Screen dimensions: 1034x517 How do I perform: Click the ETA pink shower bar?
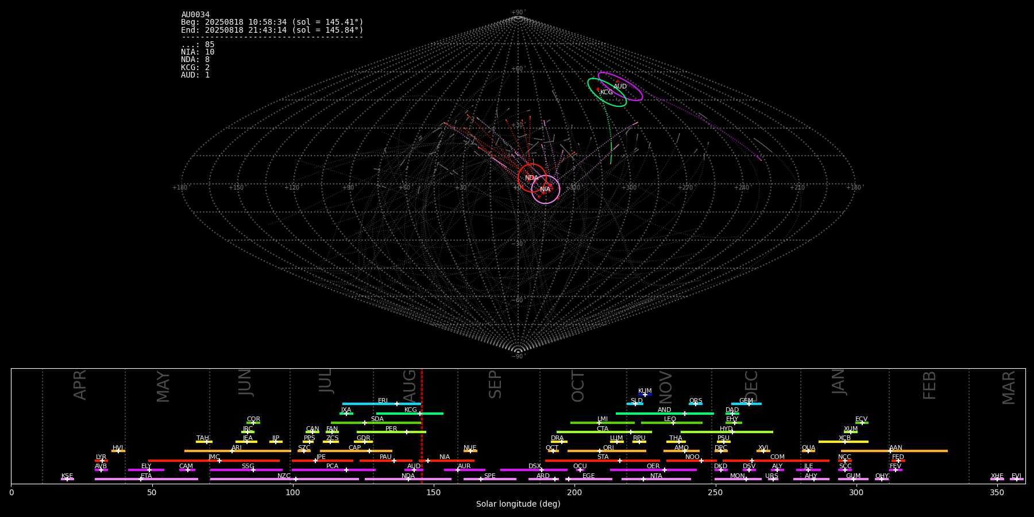pos(146,479)
